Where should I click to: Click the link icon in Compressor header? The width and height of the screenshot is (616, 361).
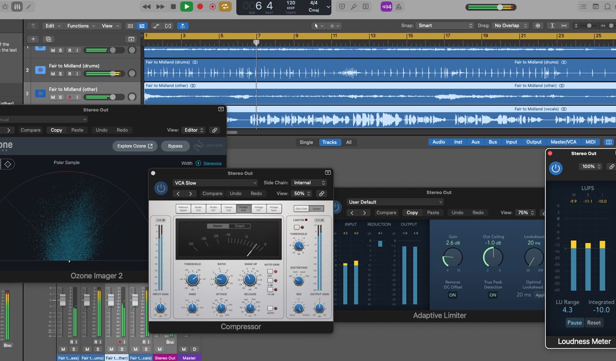point(321,194)
